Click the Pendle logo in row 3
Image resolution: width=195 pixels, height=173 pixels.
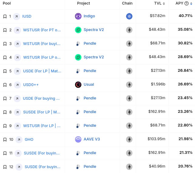(x=78, y=43)
